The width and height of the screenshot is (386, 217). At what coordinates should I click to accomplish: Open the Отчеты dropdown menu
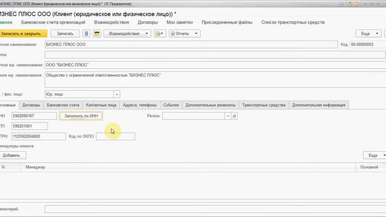(x=185, y=34)
